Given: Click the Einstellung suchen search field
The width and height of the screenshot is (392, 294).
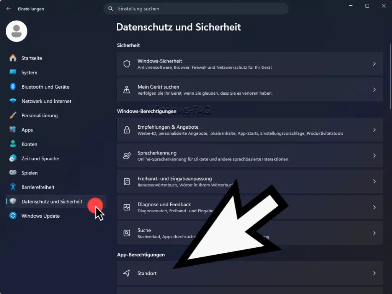Looking at the screenshot, I should click(196, 9).
